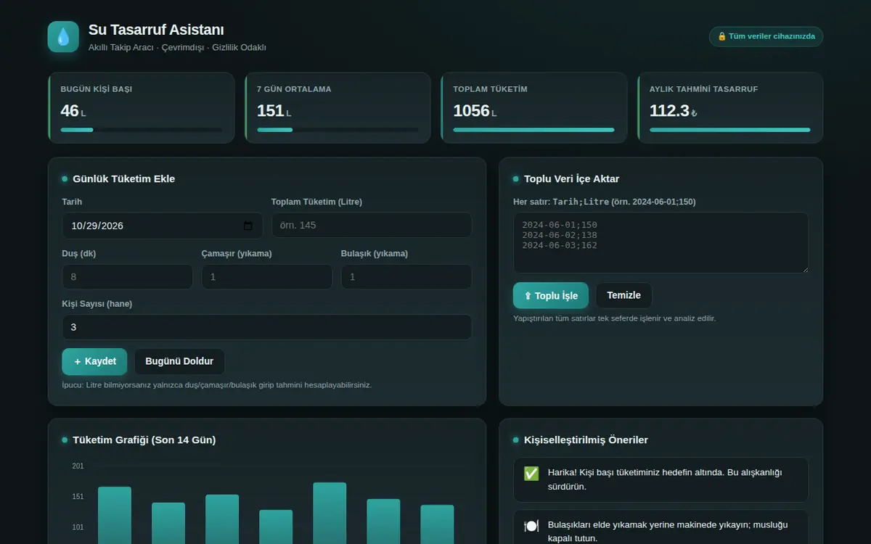Focus the Duş (dk) input field
871x544 pixels.
128,277
